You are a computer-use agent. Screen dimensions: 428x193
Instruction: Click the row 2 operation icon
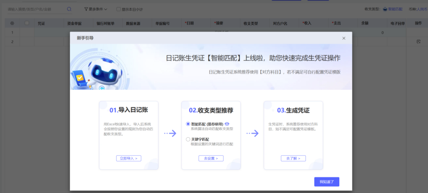tap(418, 42)
